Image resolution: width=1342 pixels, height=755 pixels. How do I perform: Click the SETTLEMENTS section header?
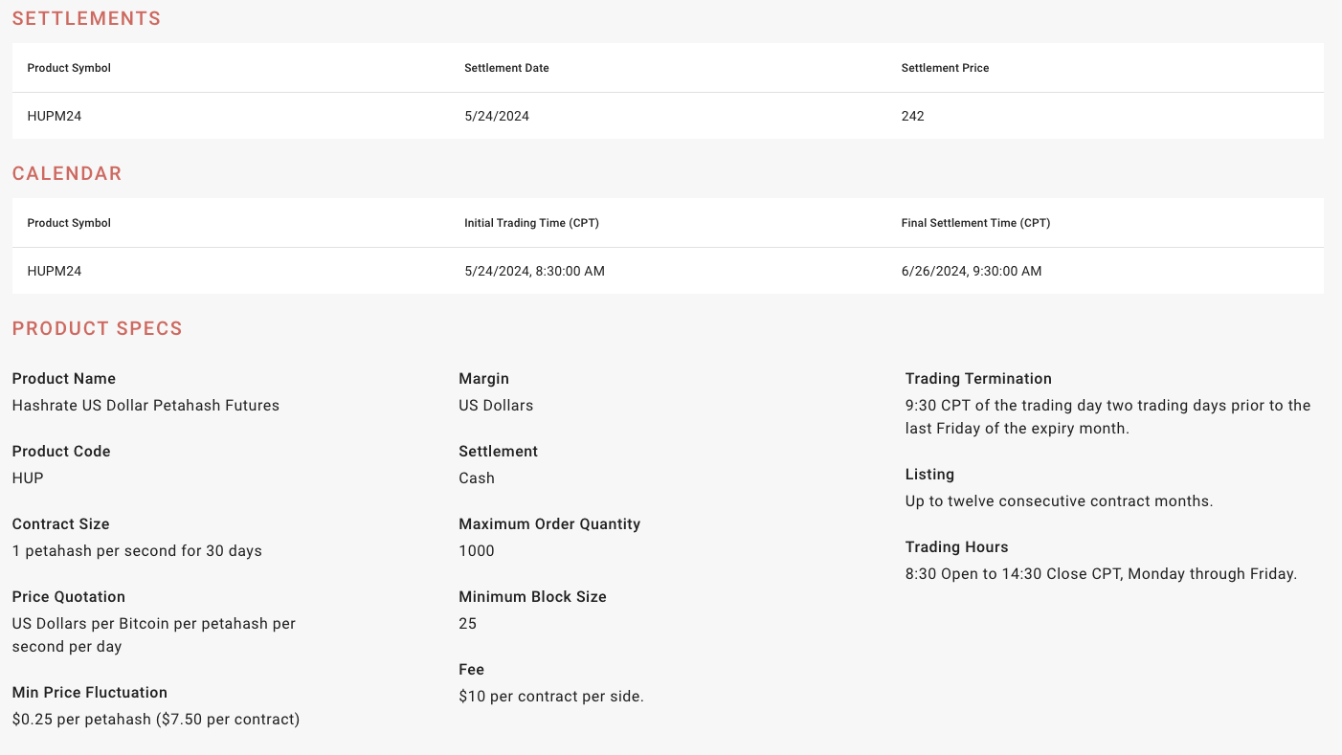[86, 18]
